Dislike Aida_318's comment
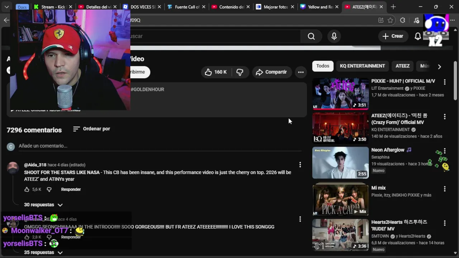Viewport: 459px width, 258px height. (49, 189)
